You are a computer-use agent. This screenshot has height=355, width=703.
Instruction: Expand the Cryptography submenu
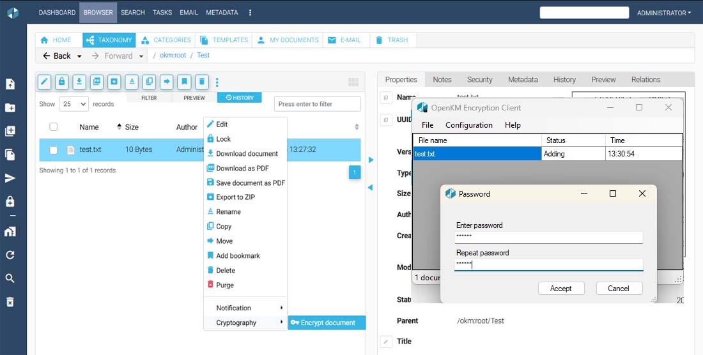(x=245, y=323)
